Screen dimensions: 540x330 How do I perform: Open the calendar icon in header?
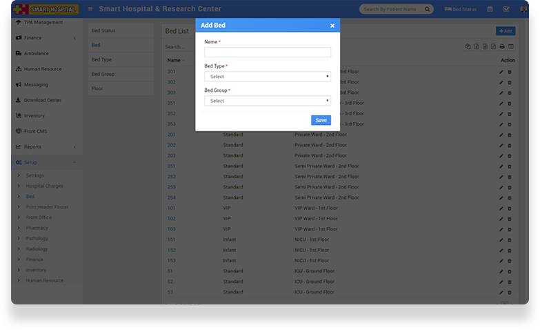tap(490, 10)
